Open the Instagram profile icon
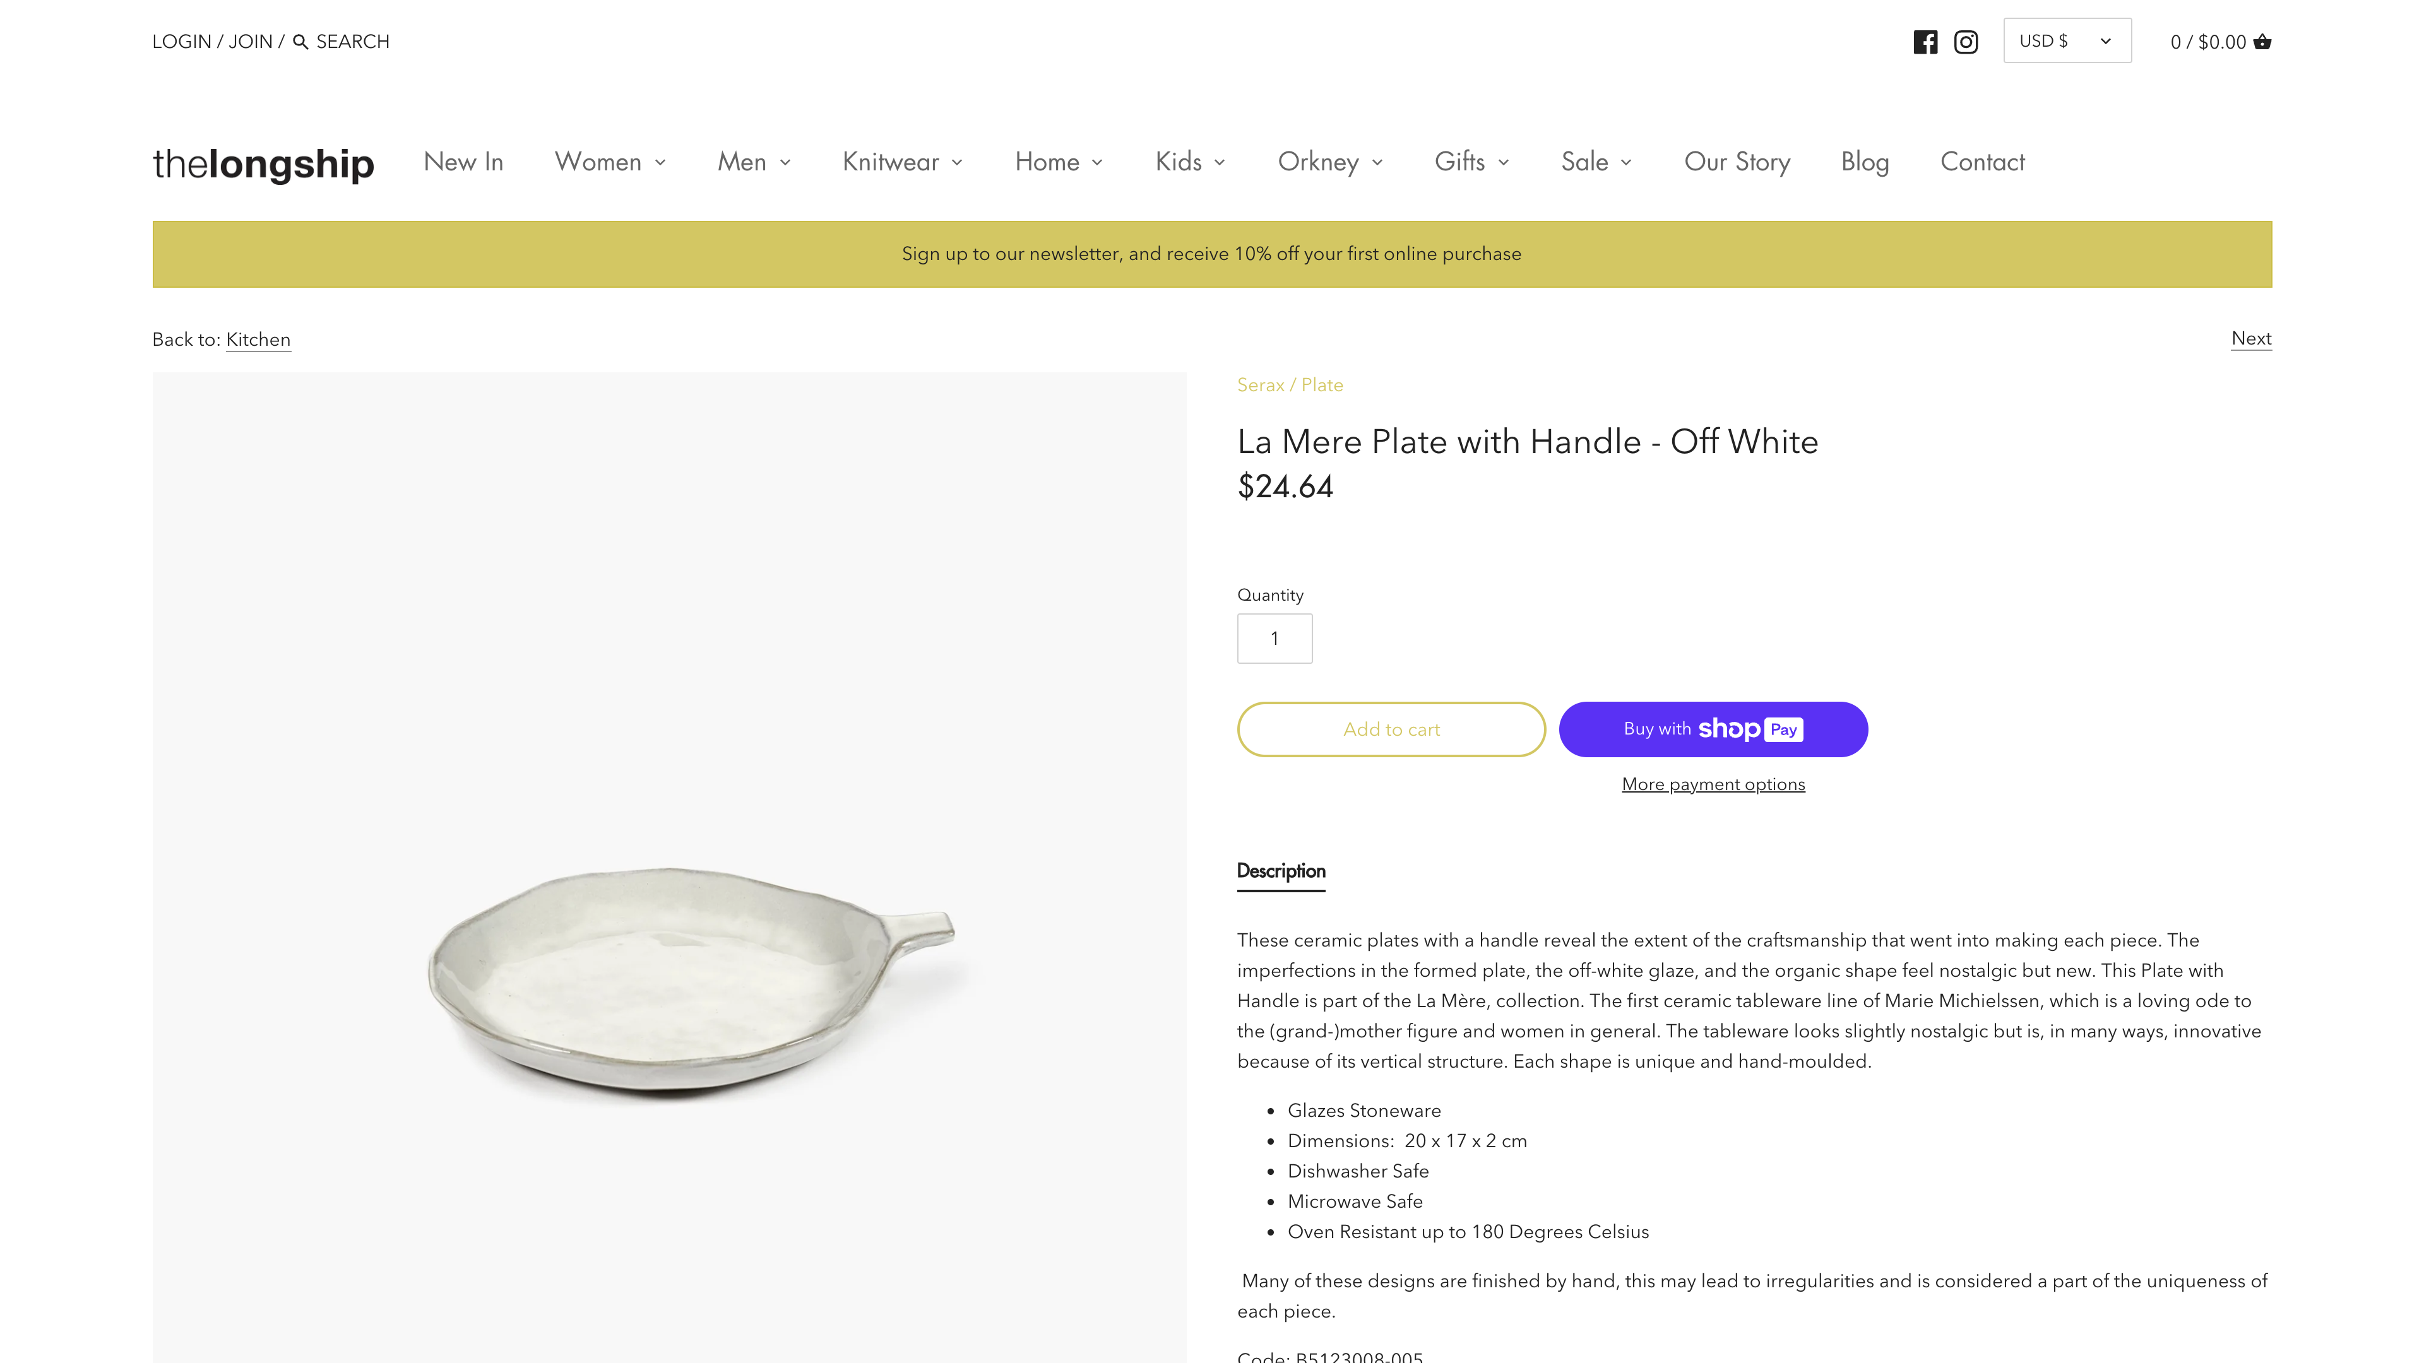Viewport: 2424px width, 1363px height. click(x=1966, y=42)
